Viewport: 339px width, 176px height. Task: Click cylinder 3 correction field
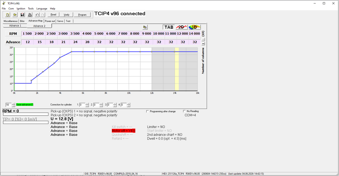pos(110,105)
